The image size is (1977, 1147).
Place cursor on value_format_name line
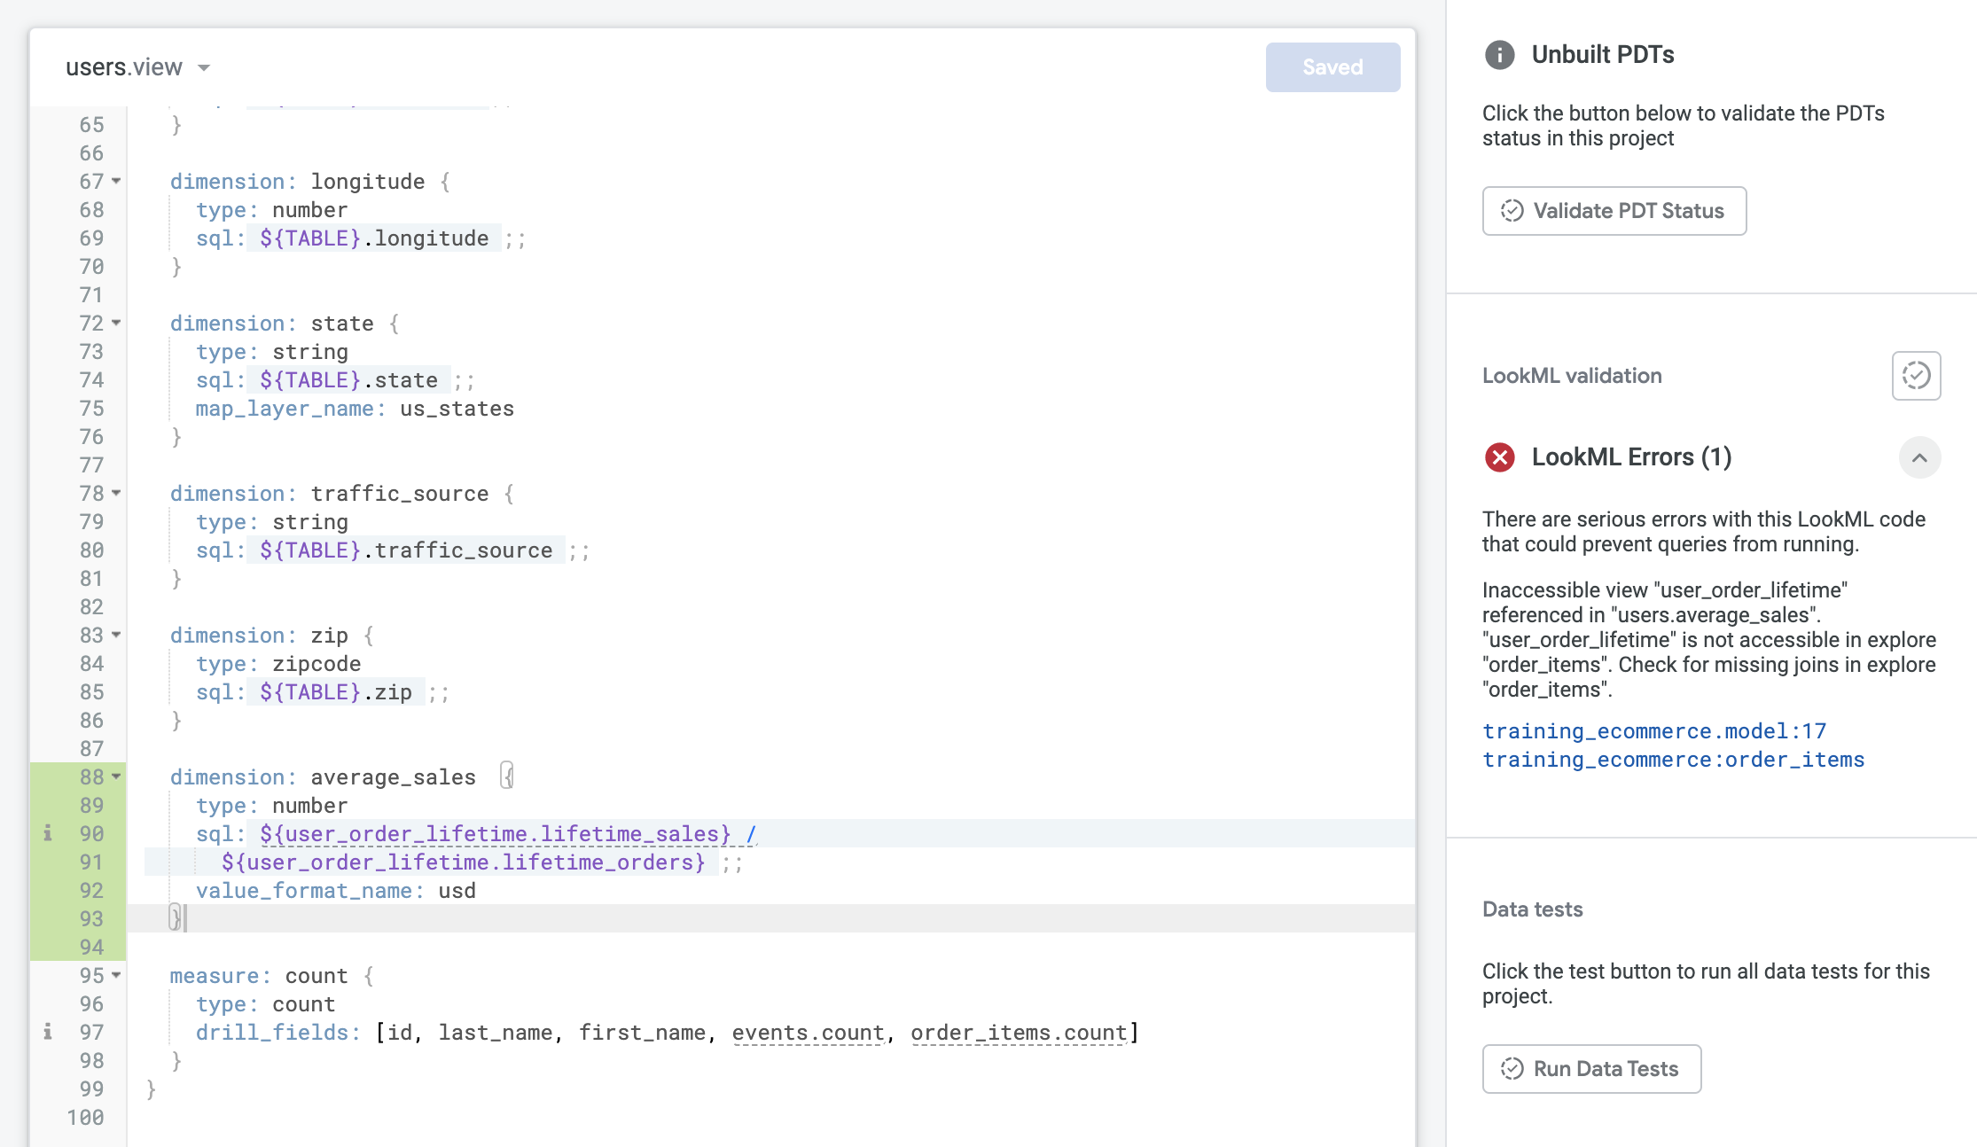335,891
